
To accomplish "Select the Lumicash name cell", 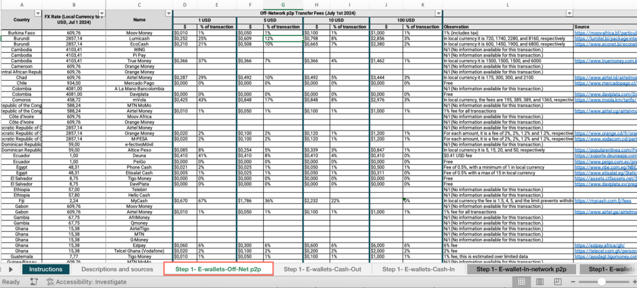I will click(139, 38).
